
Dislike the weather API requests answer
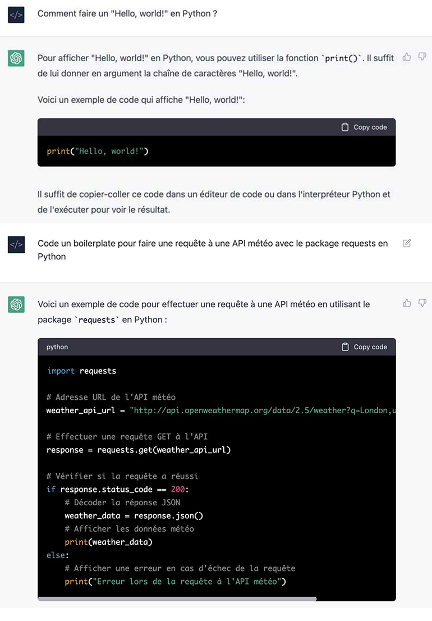[422, 303]
